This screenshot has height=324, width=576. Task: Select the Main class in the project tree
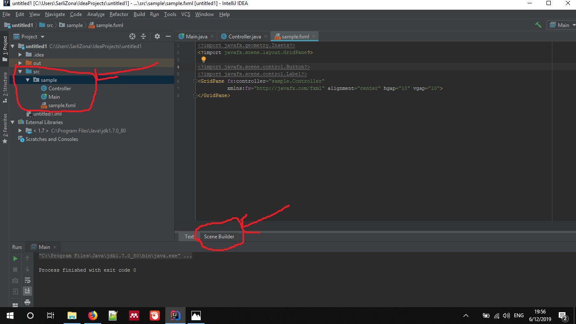click(50, 97)
